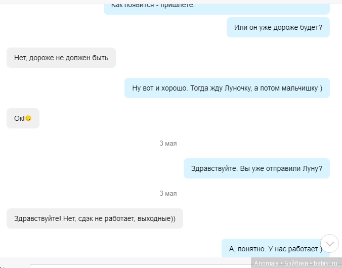
Task: Click the word 'Луну?' in the sent message
Action: click(x=312, y=168)
